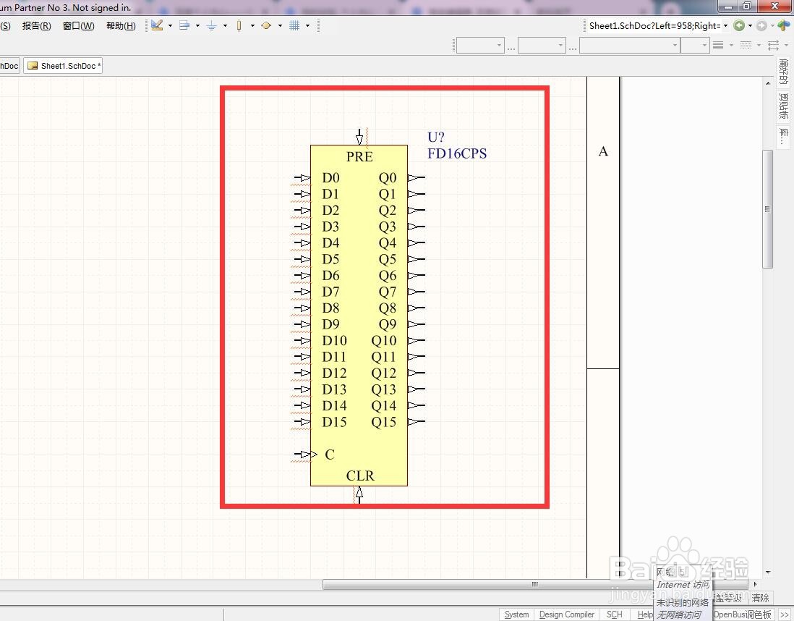Click the D8 pin label
This screenshot has height=621, width=794.
pyautogui.click(x=330, y=308)
